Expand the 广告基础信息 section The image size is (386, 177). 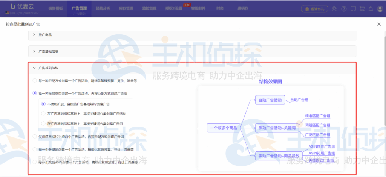click(x=192, y=51)
